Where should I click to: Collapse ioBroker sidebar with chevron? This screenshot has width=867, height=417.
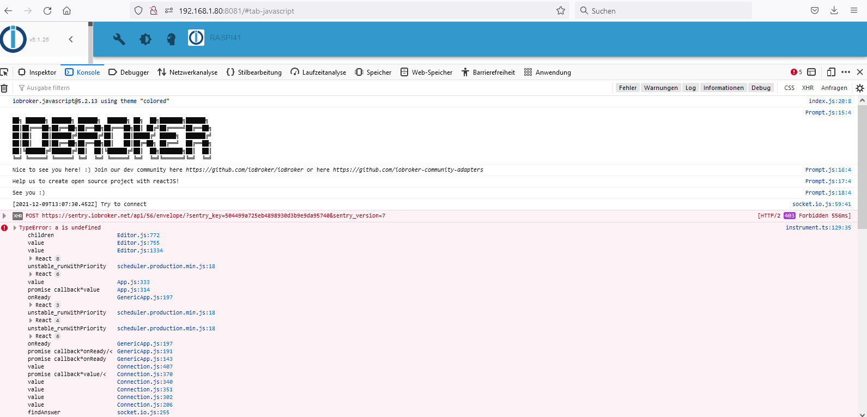click(71, 39)
